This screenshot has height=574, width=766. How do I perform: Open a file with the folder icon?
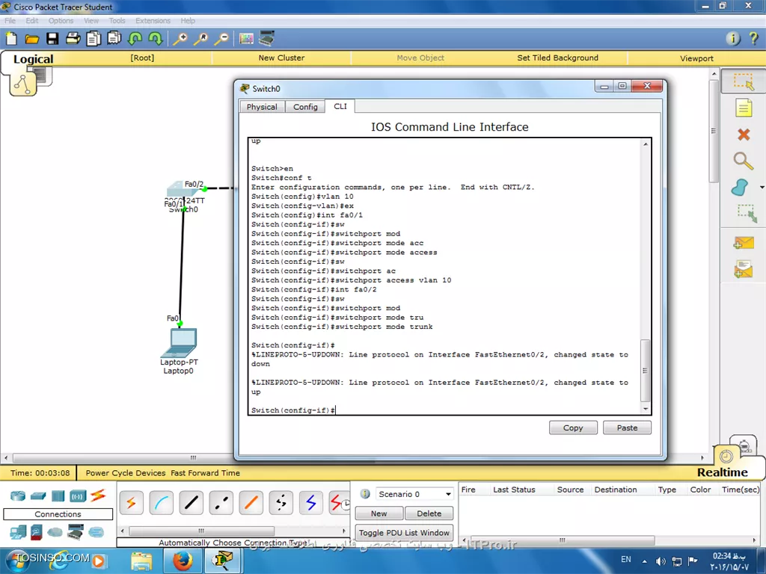(x=31, y=39)
